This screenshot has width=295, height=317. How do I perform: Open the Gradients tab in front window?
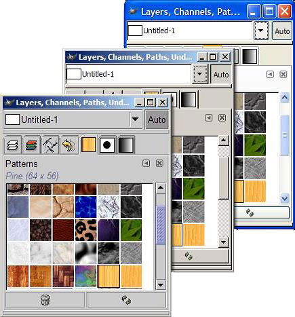125,145
